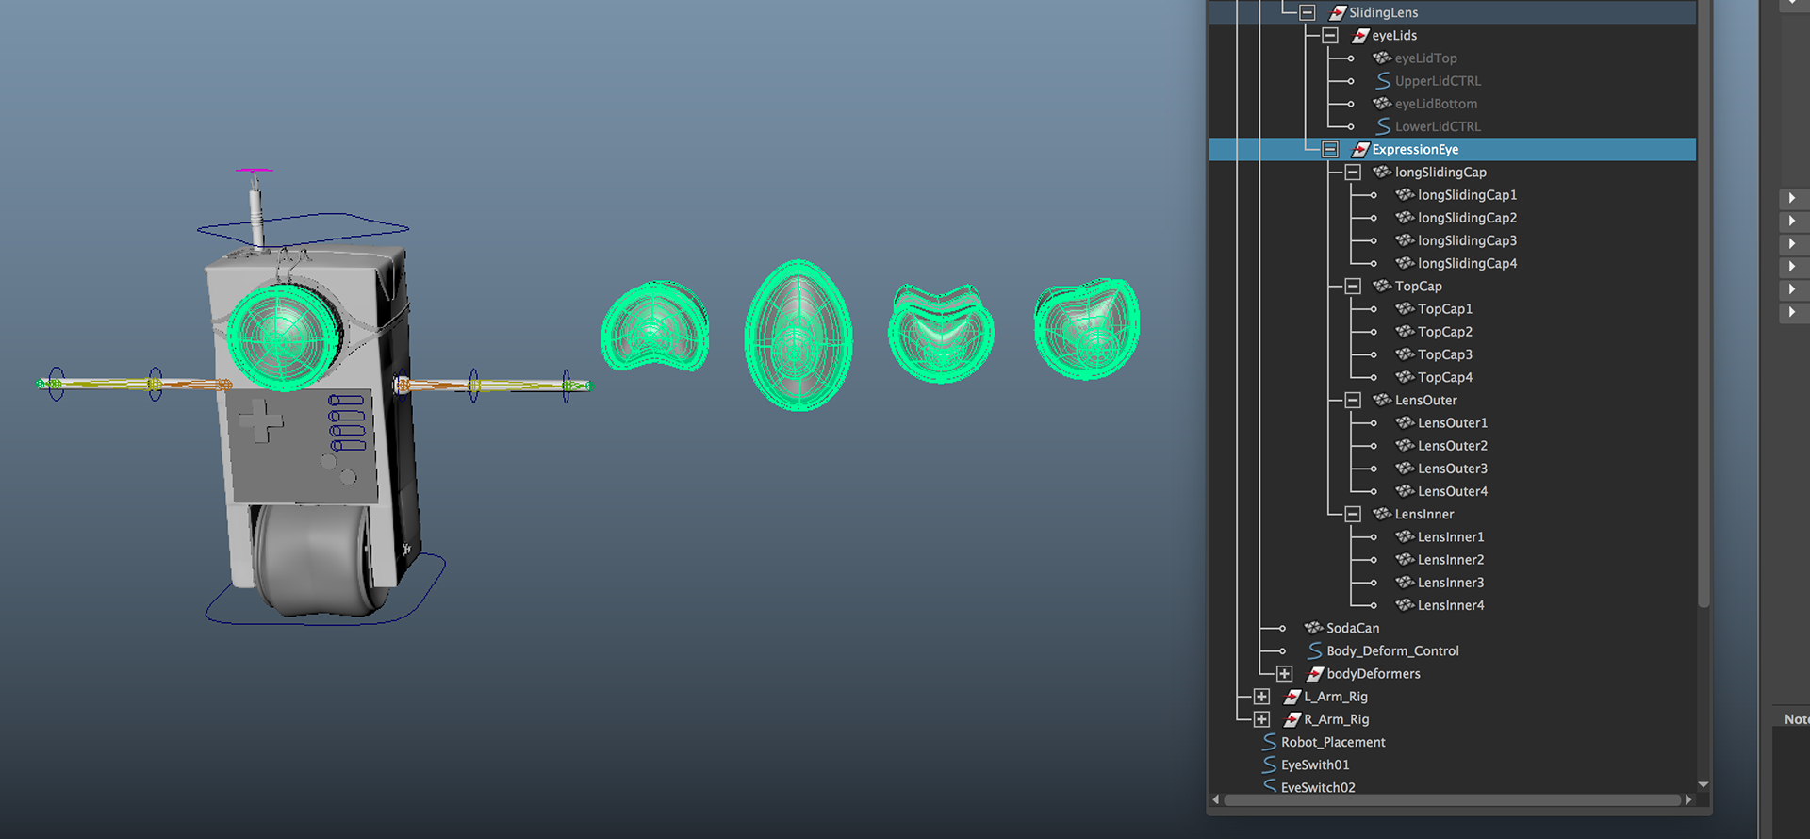The width and height of the screenshot is (1810, 839).
Task: Expand the R_Arm_Rig group
Action: coord(1261,719)
